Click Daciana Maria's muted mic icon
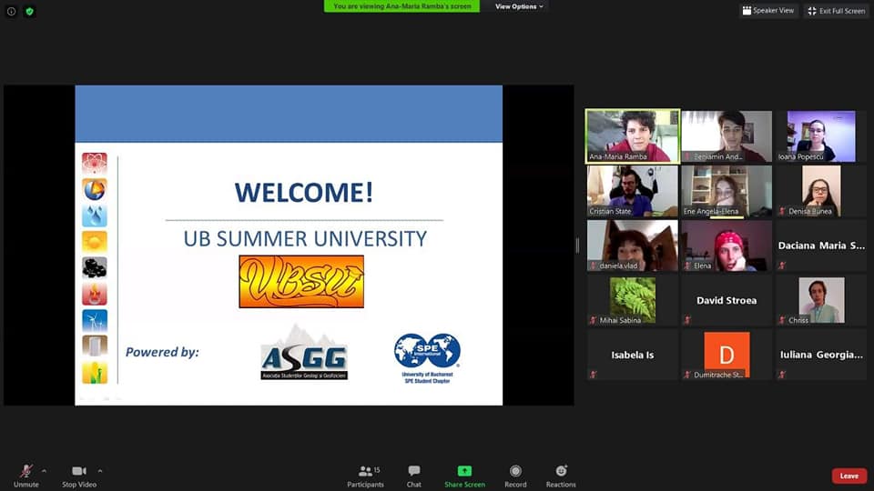Image resolution: width=874 pixels, height=491 pixels. 782,266
